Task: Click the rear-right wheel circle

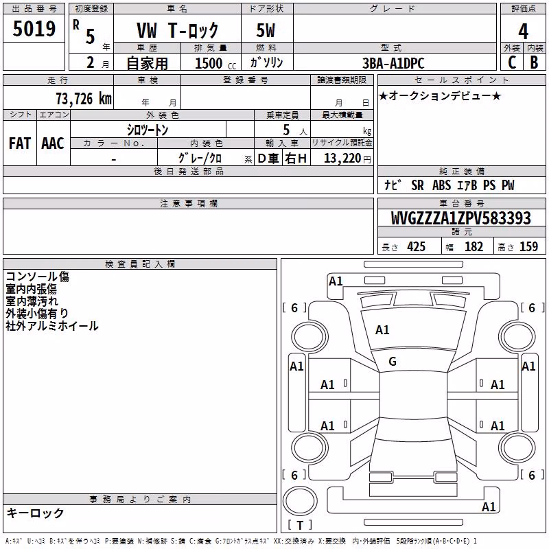Action: [x=517, y=448]
